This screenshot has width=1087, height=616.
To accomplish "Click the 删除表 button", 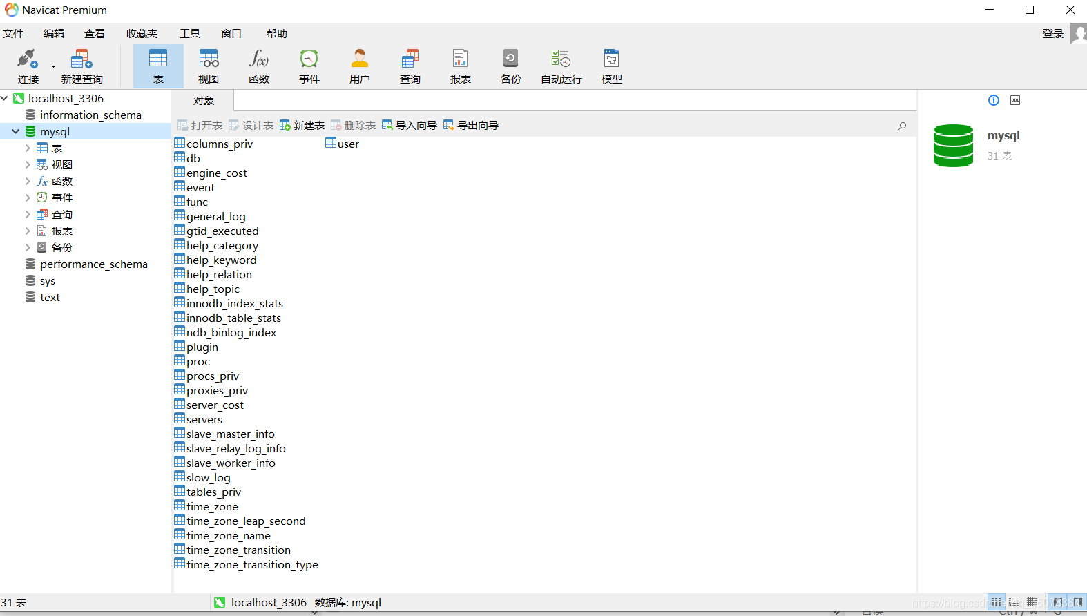I will coord(353,125).
